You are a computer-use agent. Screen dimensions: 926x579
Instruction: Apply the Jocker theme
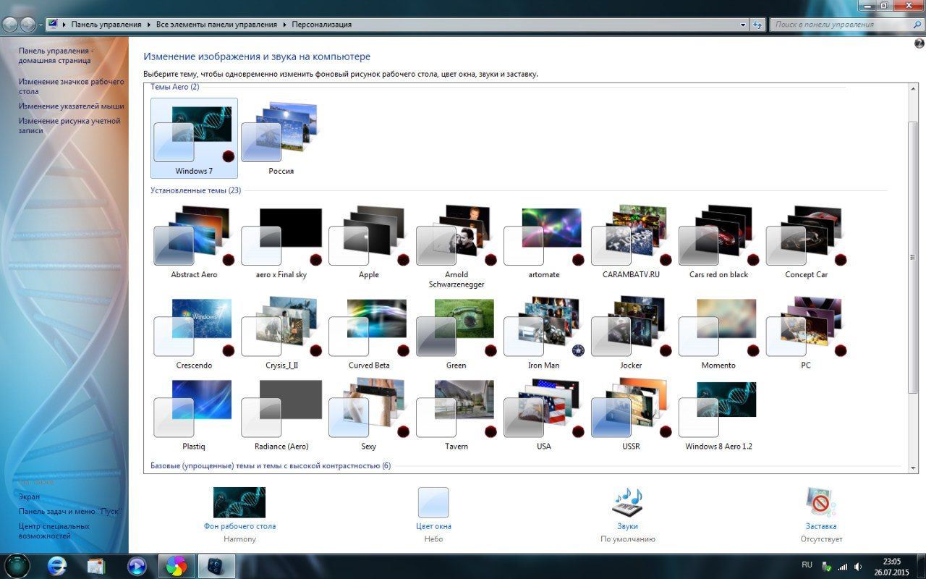(632, 332)
